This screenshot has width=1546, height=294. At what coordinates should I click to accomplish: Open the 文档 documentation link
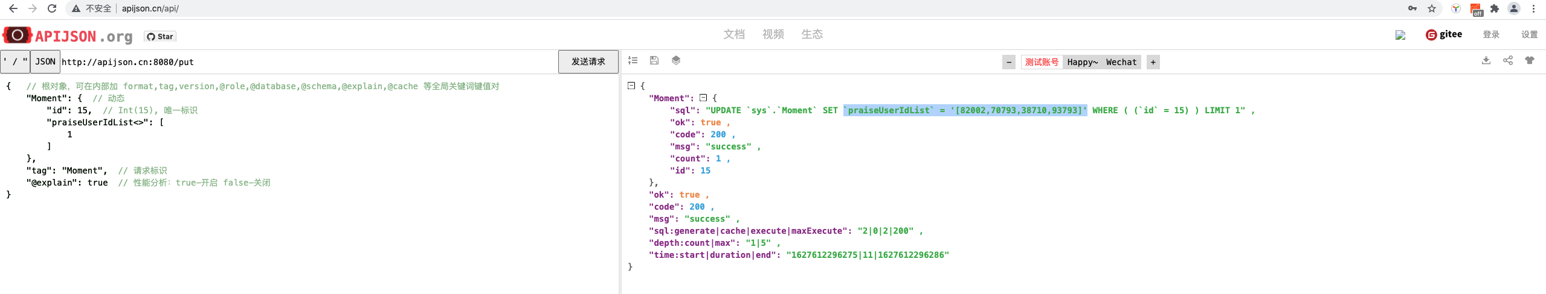pyautogui.click(x=734, y=34)
